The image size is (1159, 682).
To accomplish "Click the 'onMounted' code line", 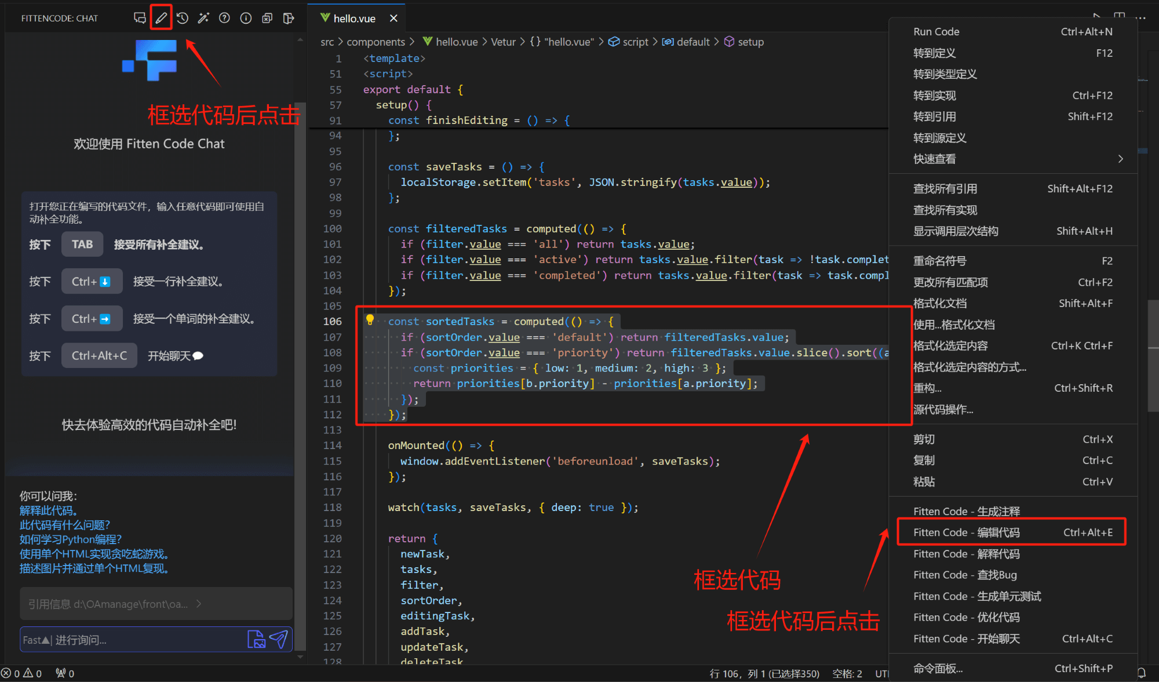I will coord(441,446).
